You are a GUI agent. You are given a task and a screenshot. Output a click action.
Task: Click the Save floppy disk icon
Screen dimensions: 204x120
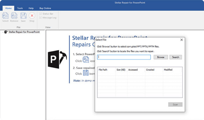[x=23, y=16]
